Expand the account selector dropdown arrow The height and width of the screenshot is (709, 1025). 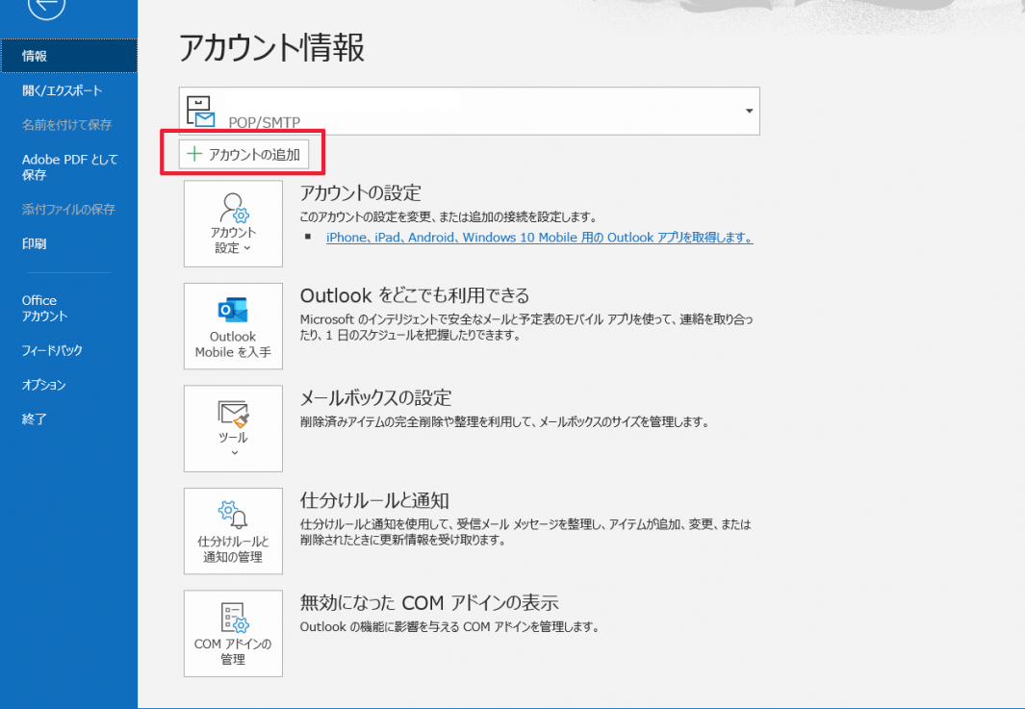point(749,111)
